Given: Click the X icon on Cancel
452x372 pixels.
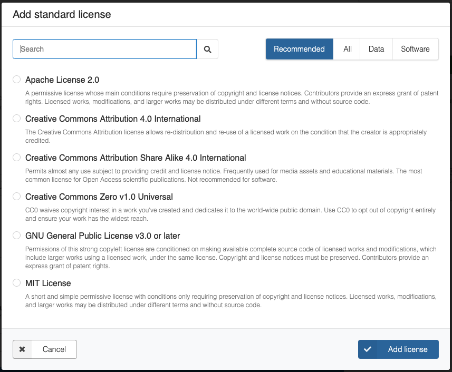Looking at the screenshot, I should 22,349.
